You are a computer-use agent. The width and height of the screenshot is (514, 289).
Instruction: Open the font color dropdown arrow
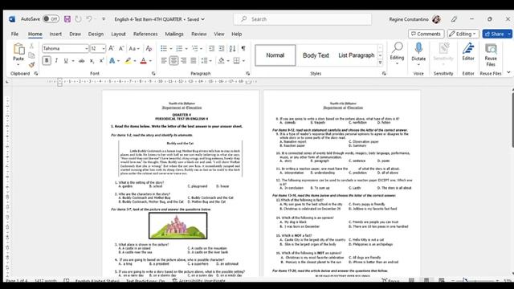pyautogui.click(x=150, y=61)
